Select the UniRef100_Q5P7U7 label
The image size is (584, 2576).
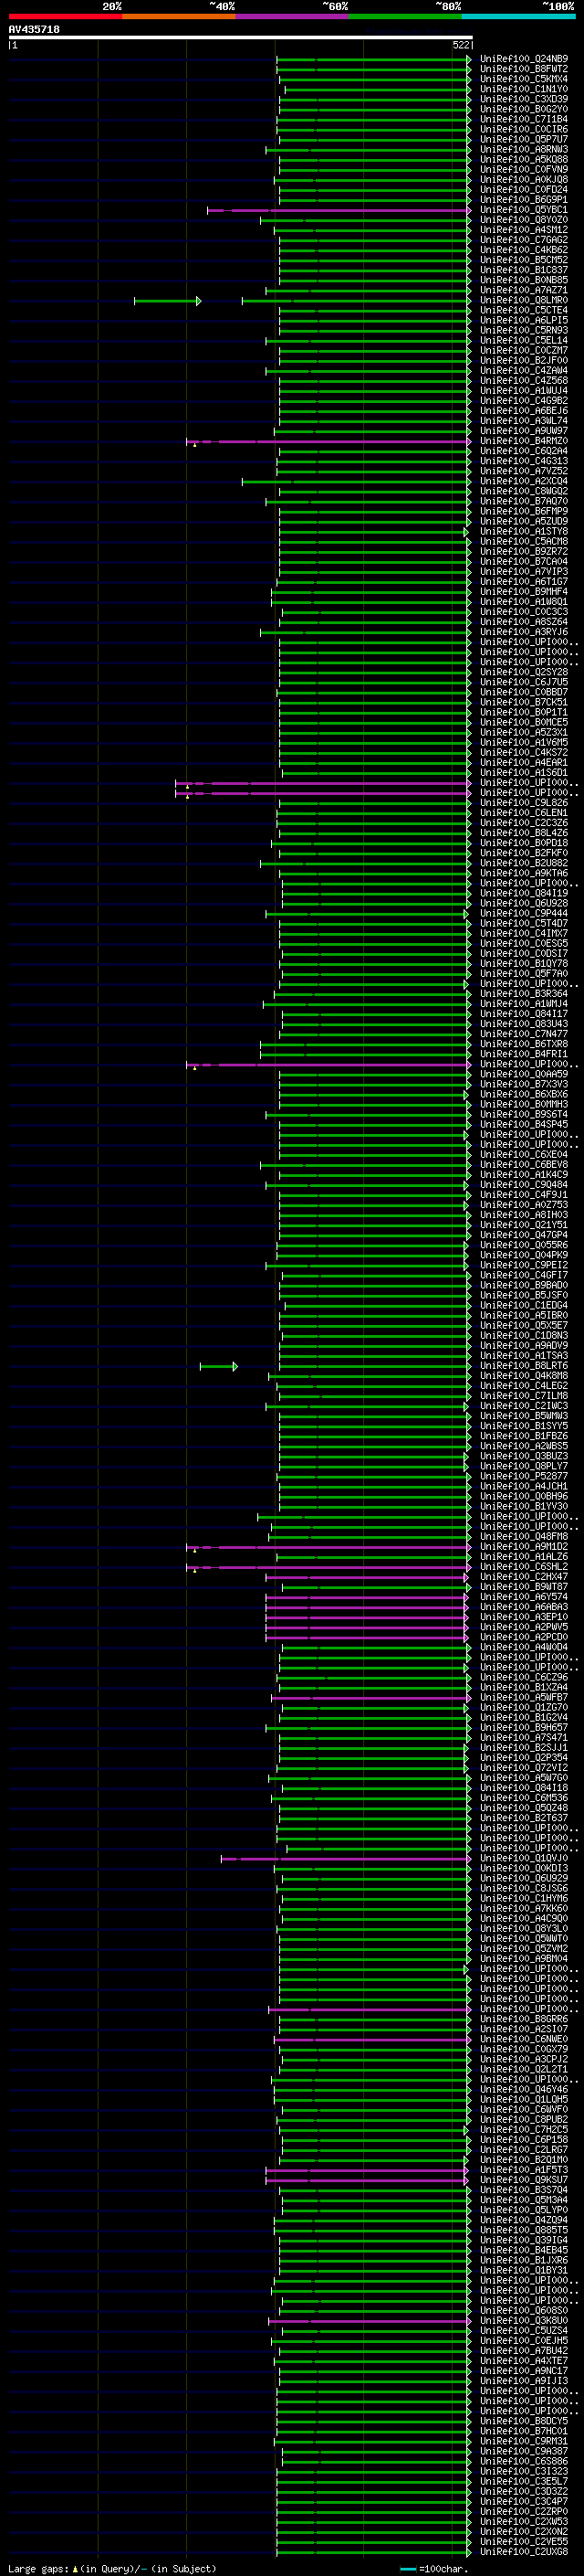[x=524, y=140]
